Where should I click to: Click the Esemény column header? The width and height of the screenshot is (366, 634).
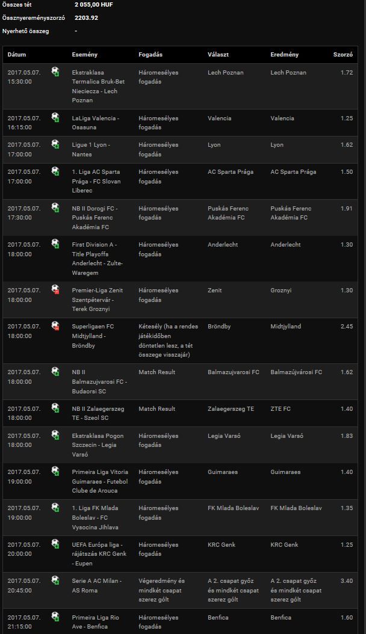(84, 55)
